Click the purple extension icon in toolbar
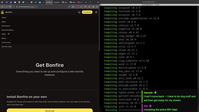The height and width of the screenshot is (112, 199). pos(85,7)
